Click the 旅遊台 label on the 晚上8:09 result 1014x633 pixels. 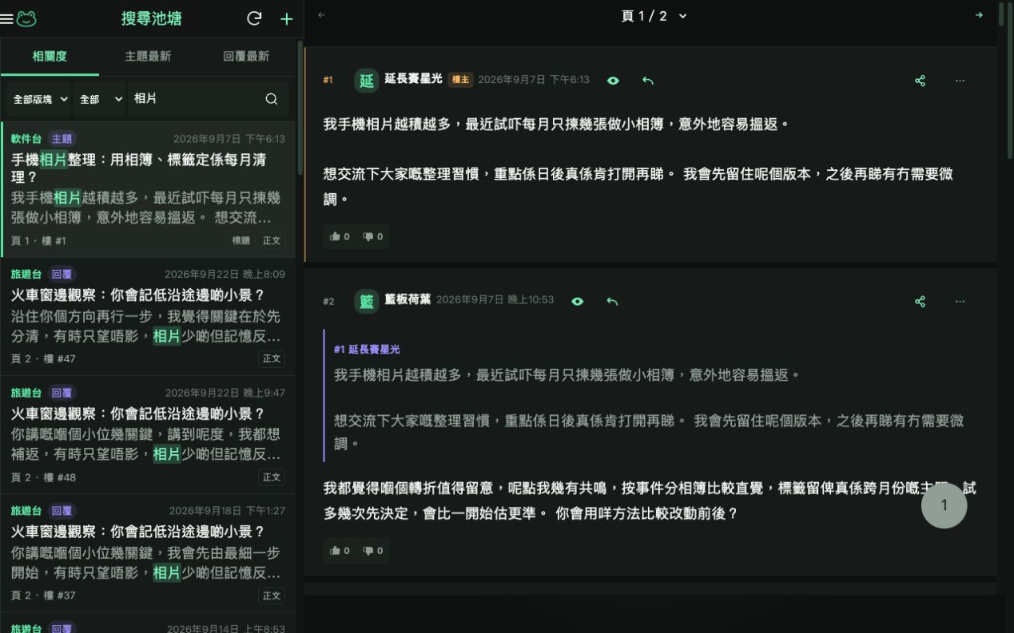coord(26,274)
